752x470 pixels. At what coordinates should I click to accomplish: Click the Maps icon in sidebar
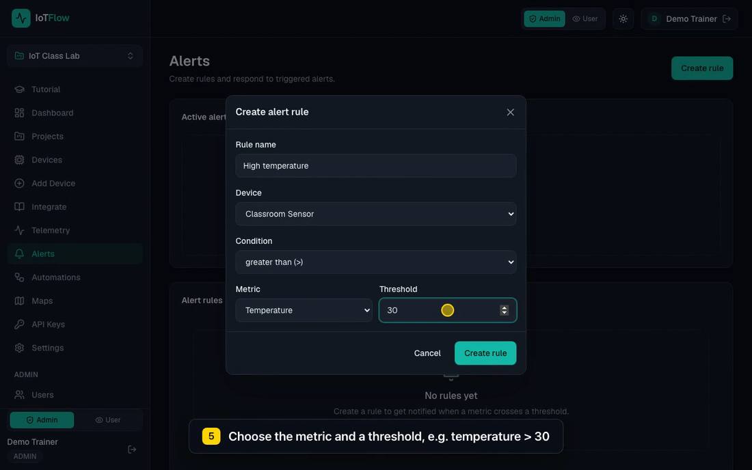pos(19,301)
